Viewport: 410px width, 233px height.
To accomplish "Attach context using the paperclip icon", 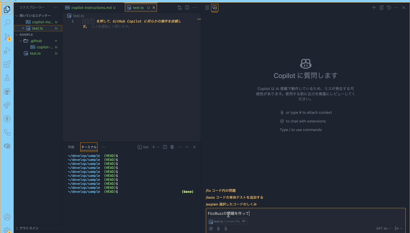I will pyautogui.click(x=218, y=228).
